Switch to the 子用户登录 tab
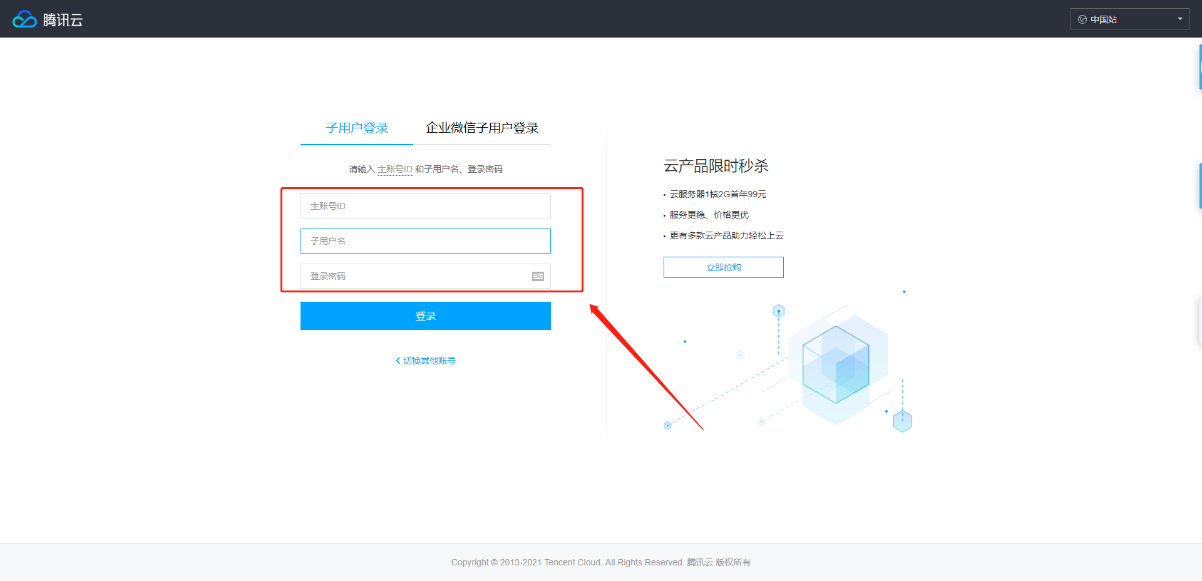The height and width of the screenshot is (581, 1202). click(x=357, y=128)
